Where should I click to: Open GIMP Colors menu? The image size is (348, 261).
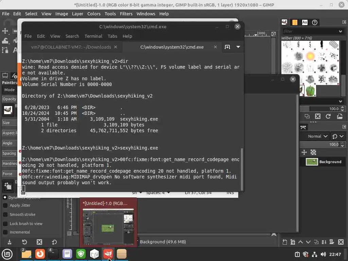[x=94, y=14]
